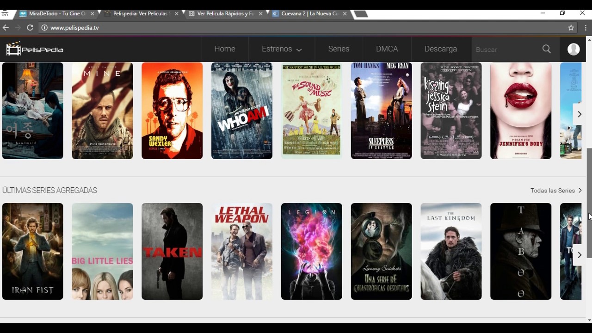
Task: Open the Descarga menu item
Action: click(441, 49)
